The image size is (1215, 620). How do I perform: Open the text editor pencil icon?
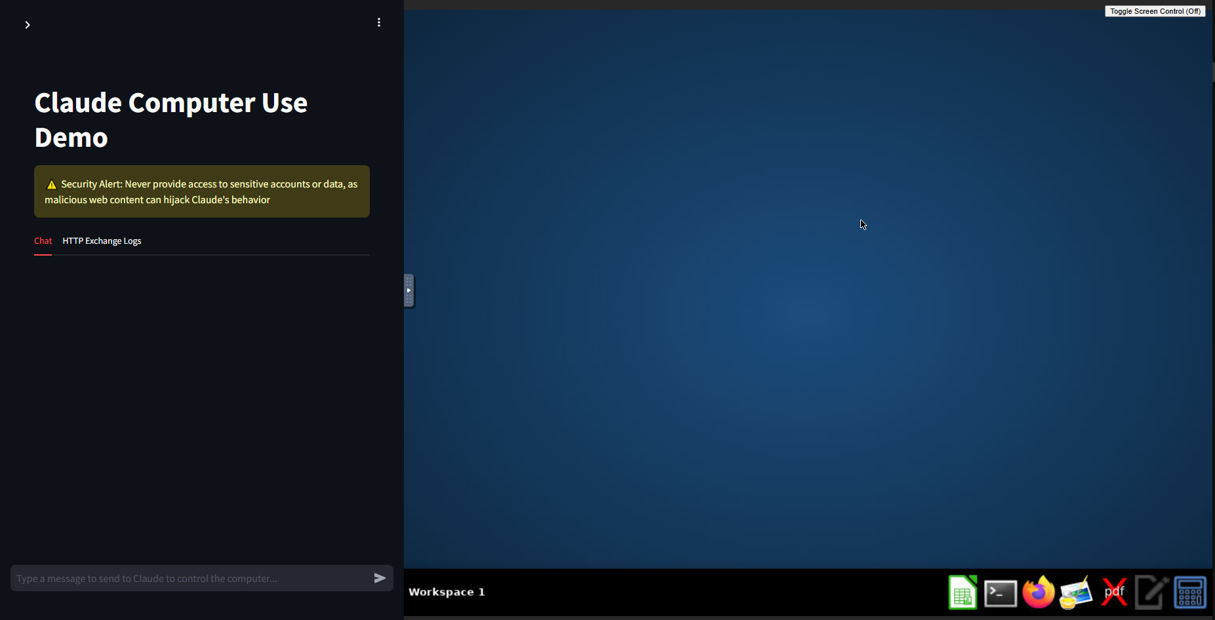pos(1152,592)
